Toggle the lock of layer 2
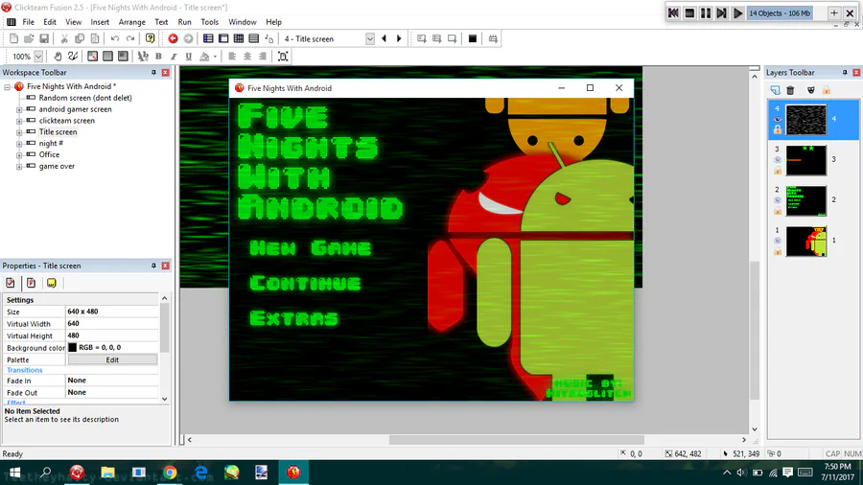Image resolution: width=863 pixels, height=485 pixels. point(777,211)
